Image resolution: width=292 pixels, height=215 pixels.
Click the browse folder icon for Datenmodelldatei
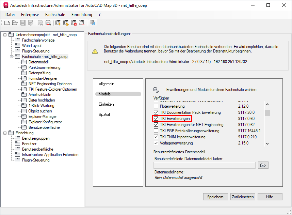coord(263,165)
